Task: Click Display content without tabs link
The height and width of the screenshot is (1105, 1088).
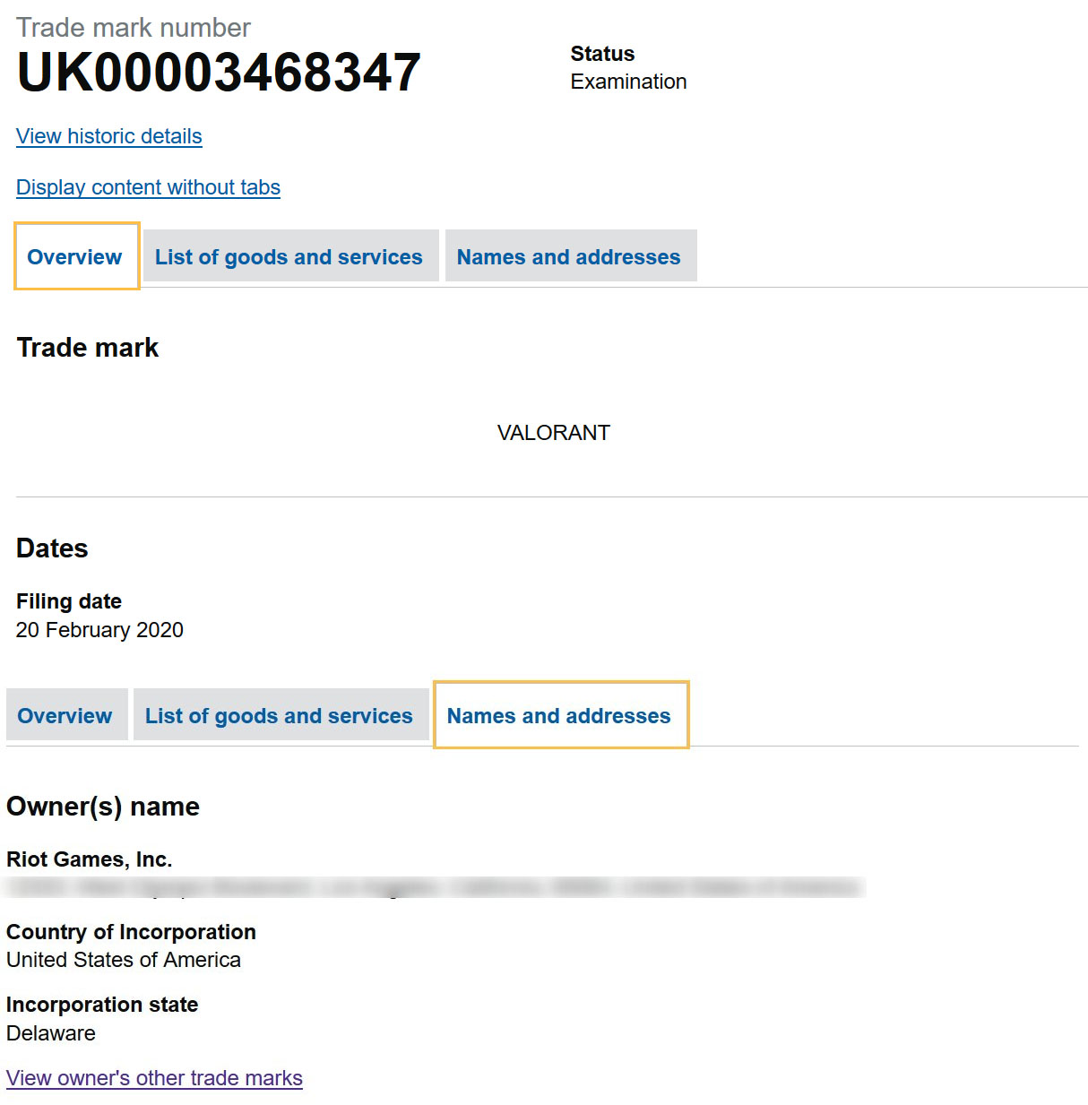Action: click(x=148, y=187)
